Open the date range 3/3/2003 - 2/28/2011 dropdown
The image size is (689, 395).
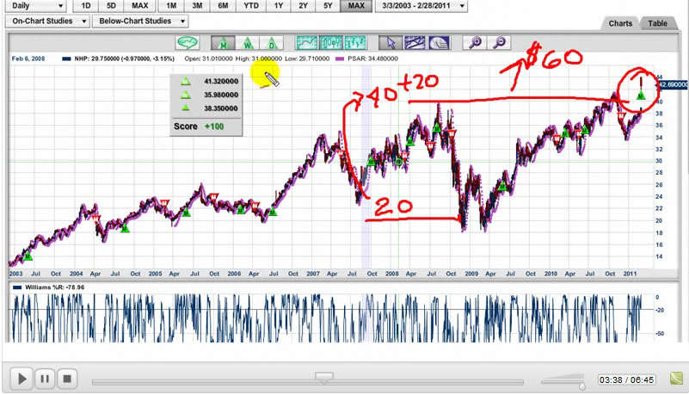(x=421, y=6)
